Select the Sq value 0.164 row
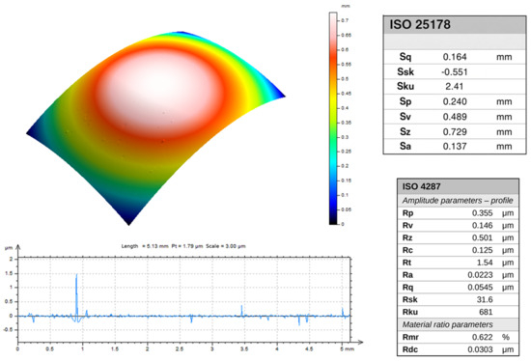 [455, 57]
